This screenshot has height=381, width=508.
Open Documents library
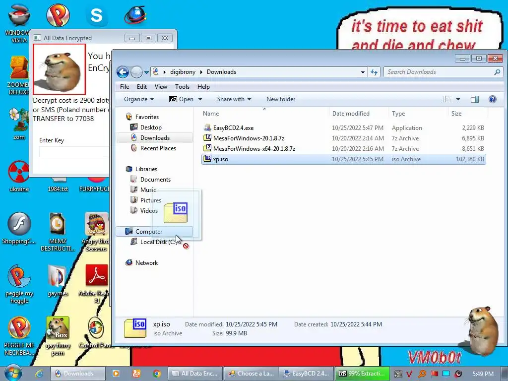tap(155, 180)
